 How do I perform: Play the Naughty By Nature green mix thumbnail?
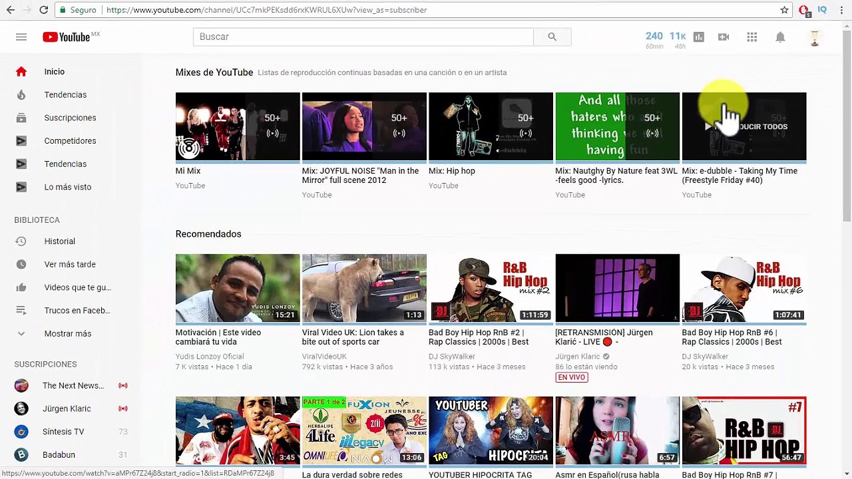pyautogui.click(x=617, y=126)
